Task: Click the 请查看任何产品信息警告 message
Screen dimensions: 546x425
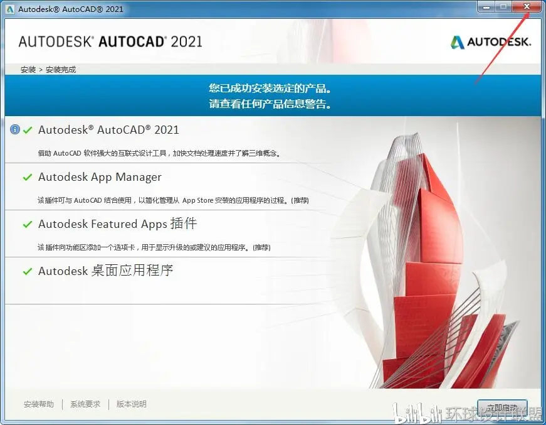Action: [x=270, y=104]
